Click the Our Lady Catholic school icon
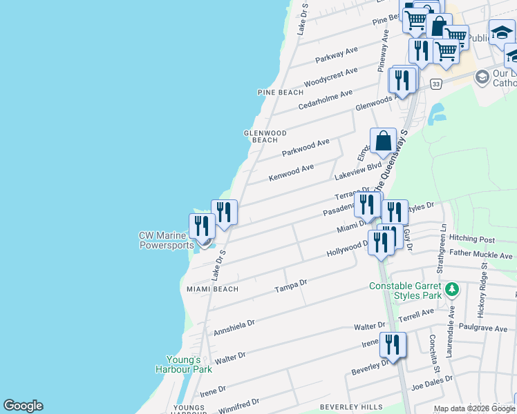Viewport: 517px width, 414px height. pyautogui.click(x=482, y=78)
